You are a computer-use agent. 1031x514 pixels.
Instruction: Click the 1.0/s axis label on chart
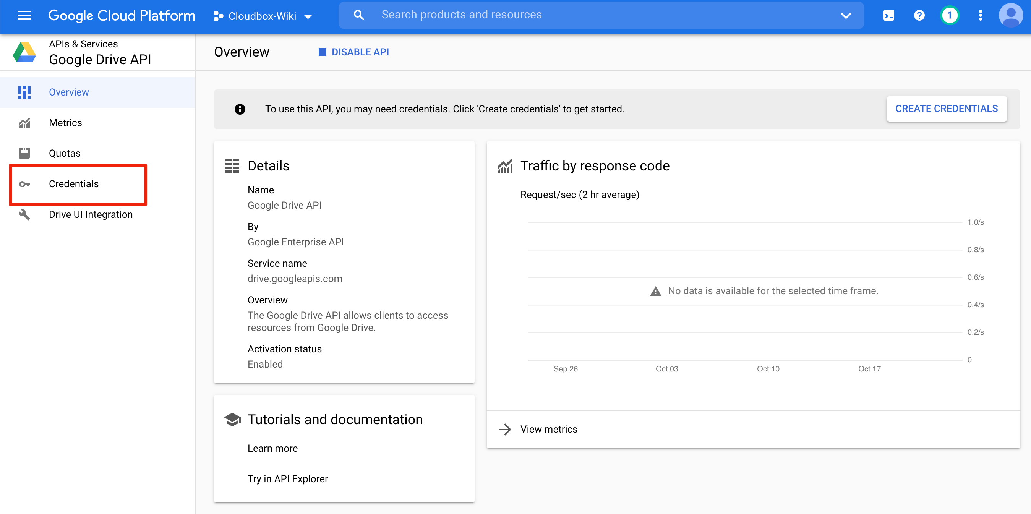tap(975, 222)
